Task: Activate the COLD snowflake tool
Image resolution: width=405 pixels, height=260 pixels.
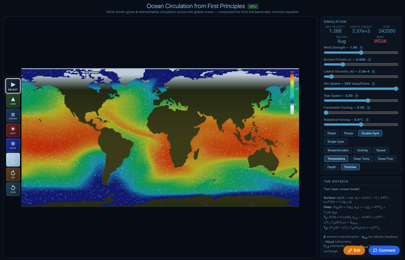Action: point(13,145)
